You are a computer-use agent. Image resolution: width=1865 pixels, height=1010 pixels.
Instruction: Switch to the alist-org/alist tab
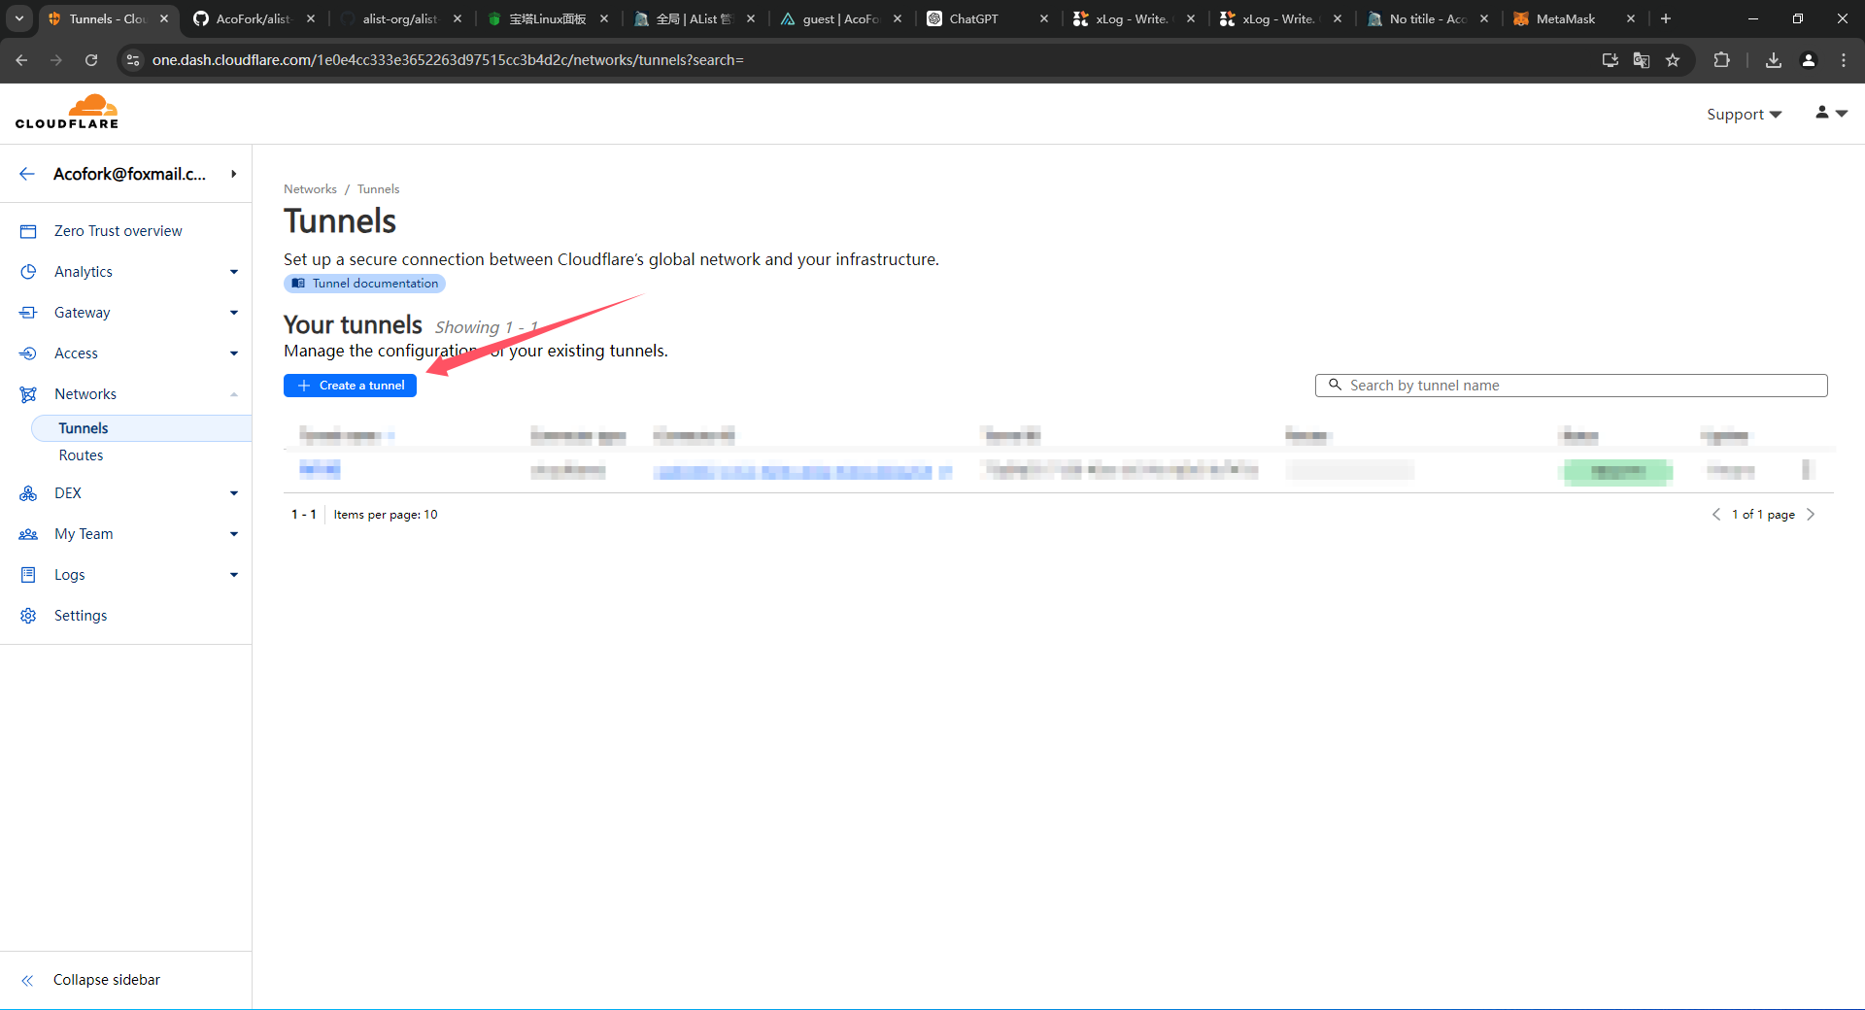(x=400, y=18)
